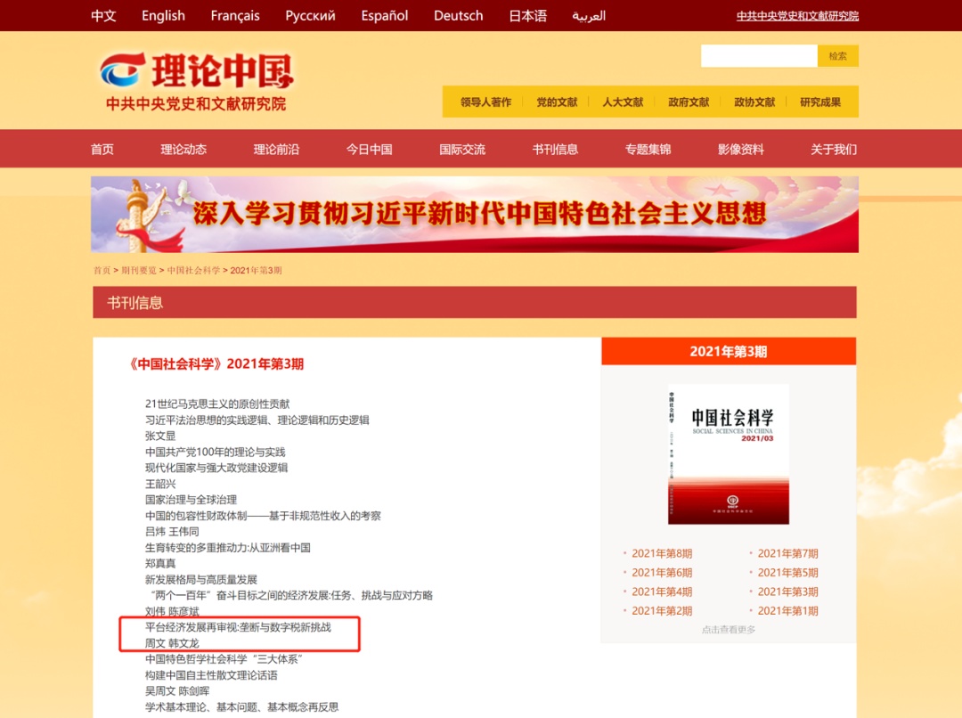Open 中共中央党史和文献研究院 link at top right
The image size is (962, 718).
click(797, 16)
